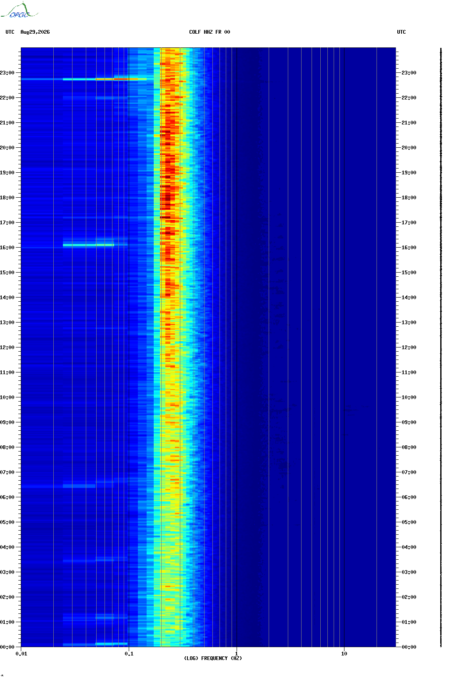Click the left 00:00 time axis label

click(x=7, y=647)
